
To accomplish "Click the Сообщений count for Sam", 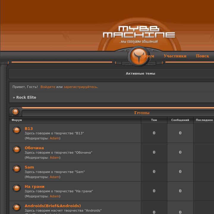I will coord(180,171).
